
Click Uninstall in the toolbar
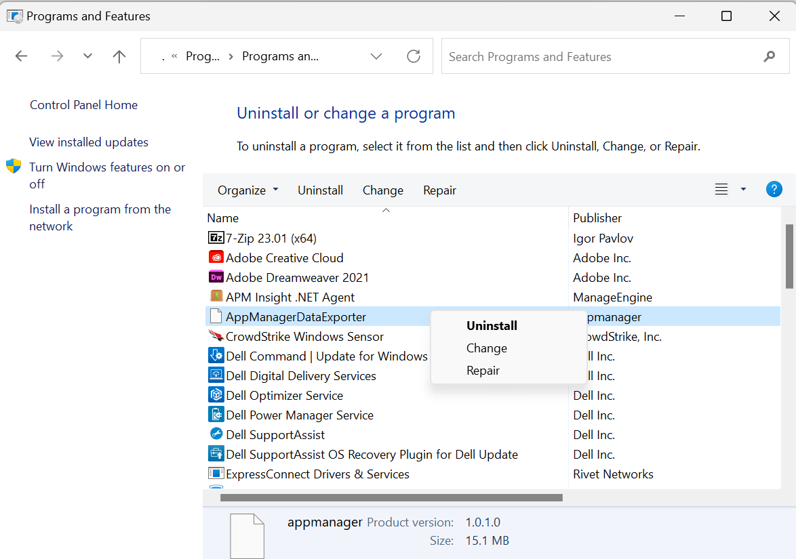[x=320, y=190]
